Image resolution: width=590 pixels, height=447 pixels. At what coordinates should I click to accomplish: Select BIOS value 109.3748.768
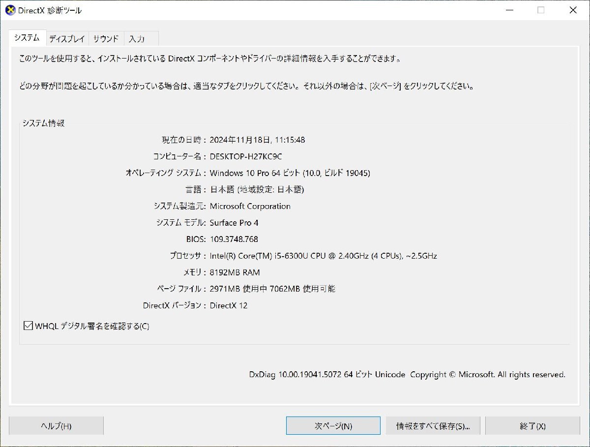pos(234,239)
